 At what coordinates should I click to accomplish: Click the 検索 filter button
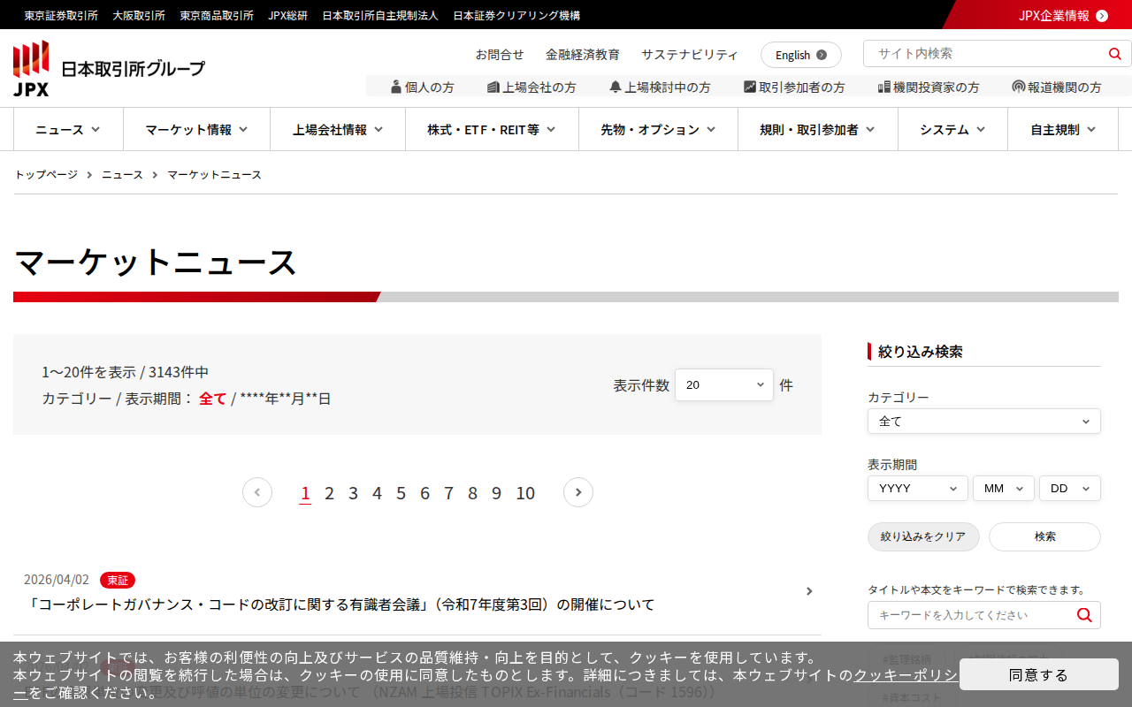pos(1044,536)
